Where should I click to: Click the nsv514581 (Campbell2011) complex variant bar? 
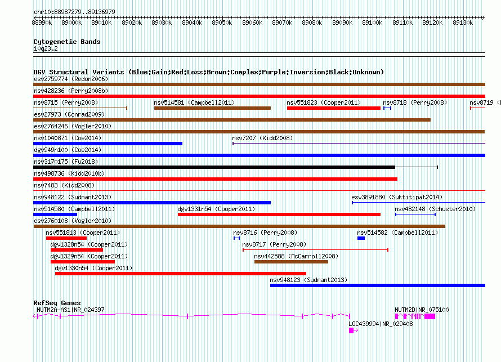pos(212,108)
